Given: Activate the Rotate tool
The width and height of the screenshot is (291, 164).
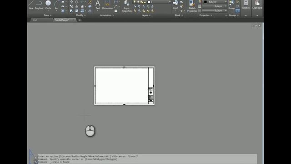Looking at the screenshot, I should click(x=77, y=2).
